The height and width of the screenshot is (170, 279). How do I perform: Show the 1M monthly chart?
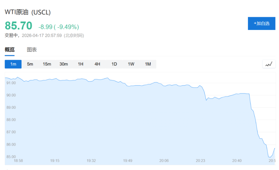point(148,64)
